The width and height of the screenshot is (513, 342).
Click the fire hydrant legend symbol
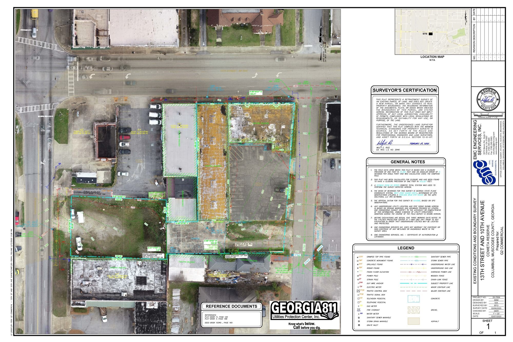(x=359, y=310)
